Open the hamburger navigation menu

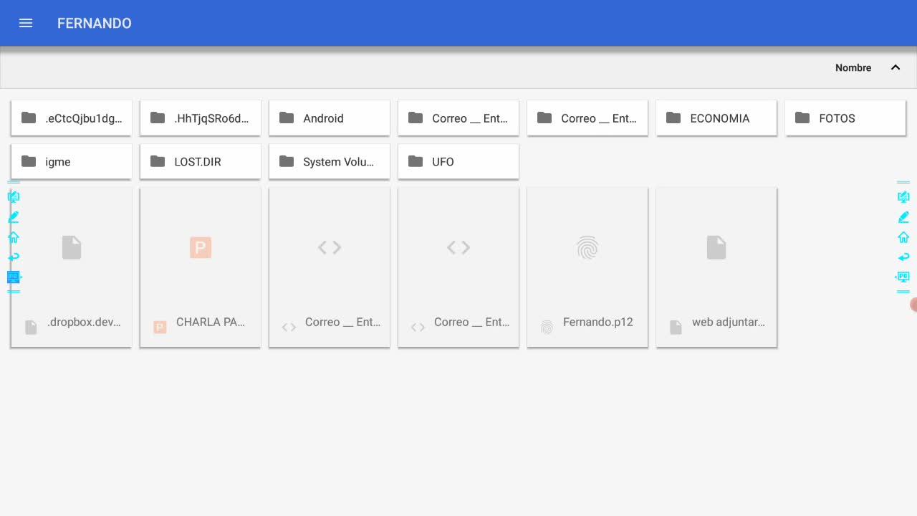(26, 23)
